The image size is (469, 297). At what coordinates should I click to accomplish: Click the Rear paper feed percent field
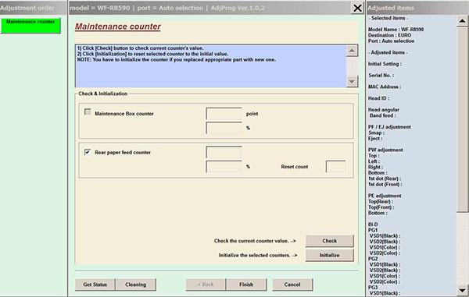tap(224, 166)
